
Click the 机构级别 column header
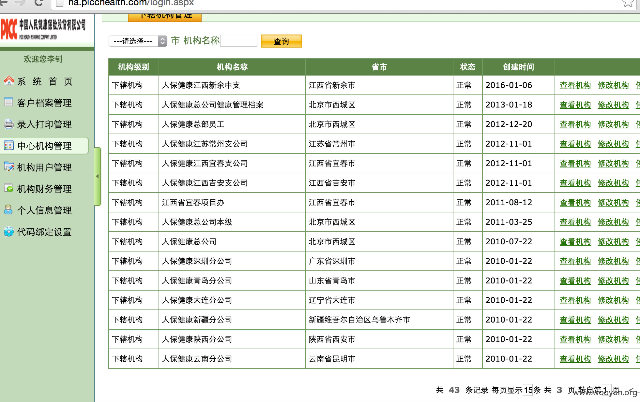pyautogui.click(x=133, y=67)
